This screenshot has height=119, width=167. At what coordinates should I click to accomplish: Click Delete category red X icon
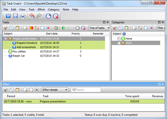point(152,28)
